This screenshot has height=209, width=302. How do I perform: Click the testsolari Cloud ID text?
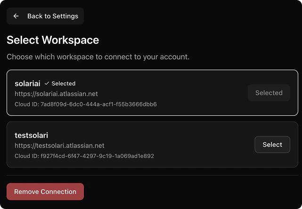(84, 156)
